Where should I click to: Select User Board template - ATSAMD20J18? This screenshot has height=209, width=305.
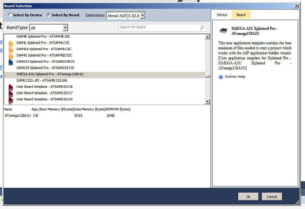pyautogui.click(x=44, y=87)
